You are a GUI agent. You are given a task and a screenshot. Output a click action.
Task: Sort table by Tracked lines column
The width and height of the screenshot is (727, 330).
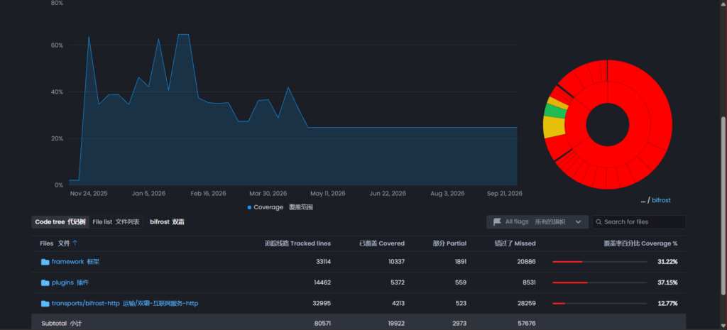pyautogui.click(x=297, y=243)
